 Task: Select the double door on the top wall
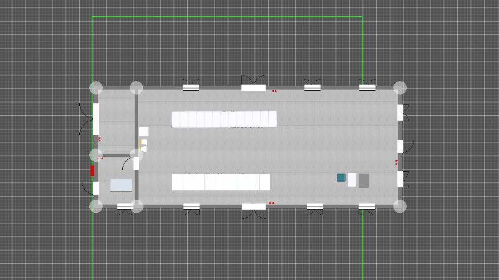253,86
